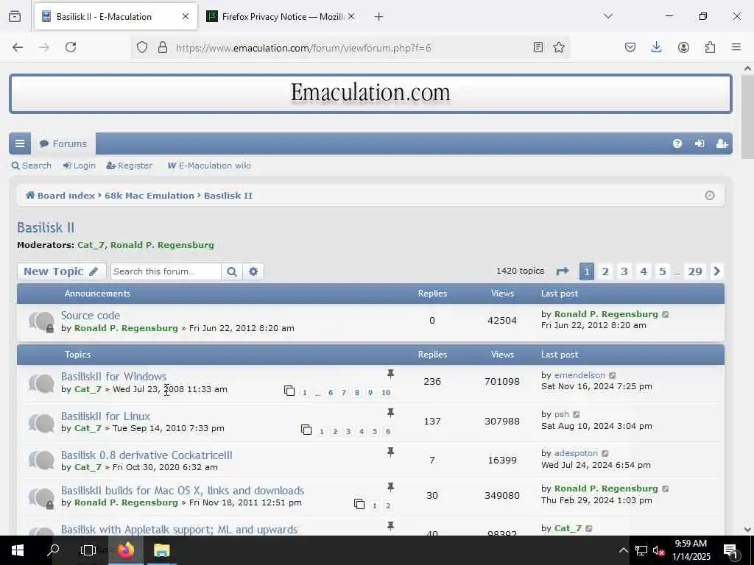Go to next page arrow in pagination
This screenshot has height=565, width=754.
pos(716,271)
